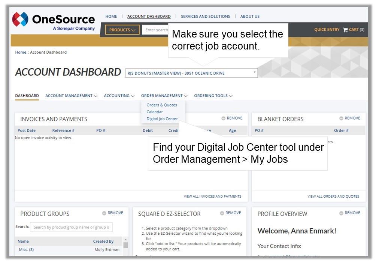The height and width of the screenshot is (270, 379).
Task: Choose Digital Job Center menu item
Action: coord(162,119)
